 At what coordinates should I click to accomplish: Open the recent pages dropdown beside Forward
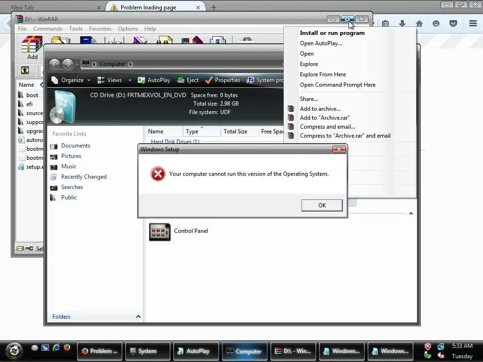click(x=77, y=64)
